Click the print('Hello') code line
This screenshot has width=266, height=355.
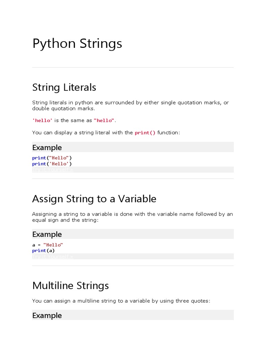click(52, 164)
